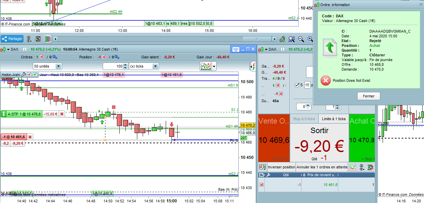Open the (x) ticks dropdown
424x203 pixels.
(155, 66)
